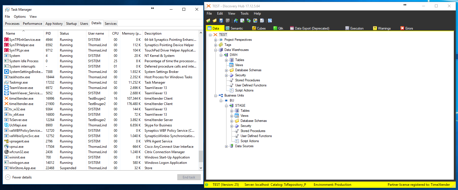
Task: Open the Tools menu in Discovery Hub
Action: pyautogui.click(x=245, y=14)
